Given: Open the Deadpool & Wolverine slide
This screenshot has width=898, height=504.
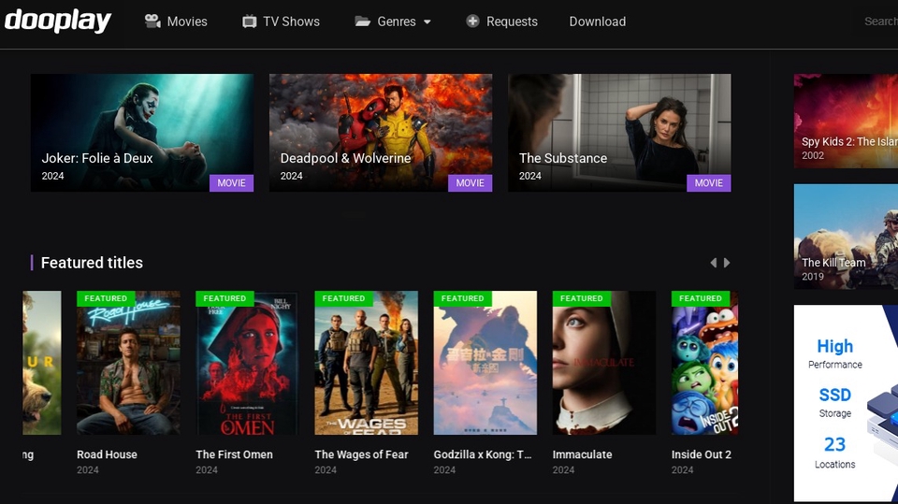Looking at the screenshot, I should pos(381,132).
